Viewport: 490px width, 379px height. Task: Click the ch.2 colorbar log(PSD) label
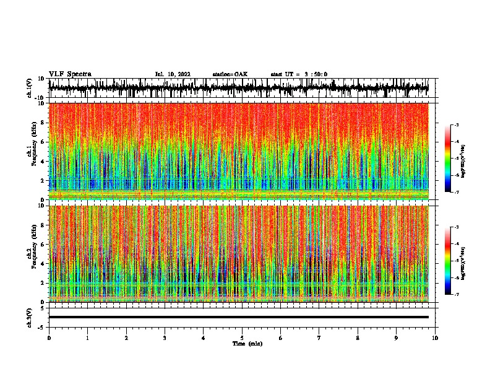[463, 263]
